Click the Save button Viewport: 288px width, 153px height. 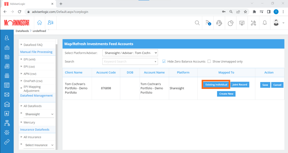pyautogui.click(x=265, y=85)
